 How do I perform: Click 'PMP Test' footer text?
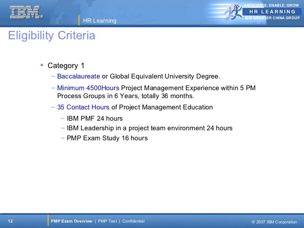pos(107,221)
